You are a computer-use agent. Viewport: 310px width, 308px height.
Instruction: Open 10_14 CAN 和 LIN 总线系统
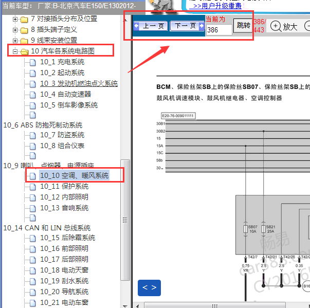click(47, 228)
